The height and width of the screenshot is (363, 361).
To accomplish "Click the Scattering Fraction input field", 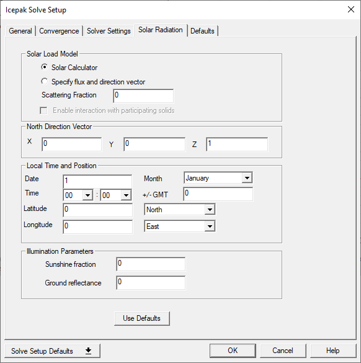I will (x=143, y=96).
